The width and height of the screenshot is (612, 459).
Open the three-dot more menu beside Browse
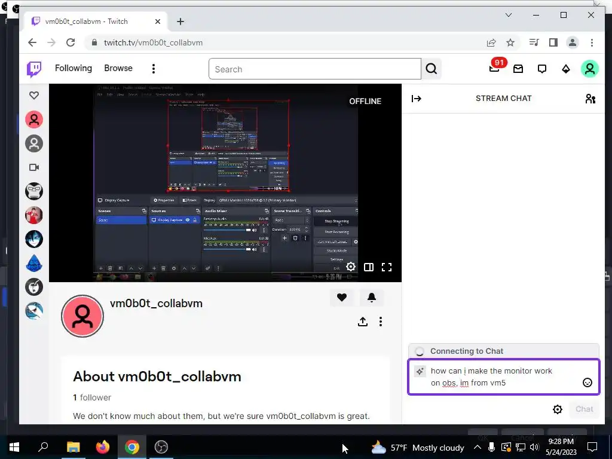[x=154, y=69]
